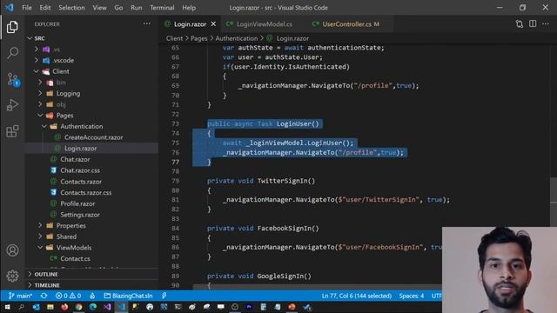557x313 pixels.
Task: Open the Accounts menu icon
Action: [x=12, y=250]
